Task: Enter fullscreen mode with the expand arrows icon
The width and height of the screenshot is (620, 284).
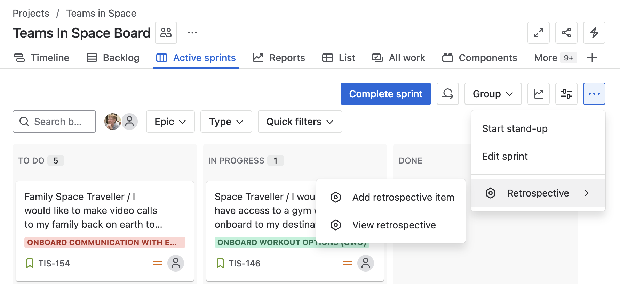Action: [538, 33]
